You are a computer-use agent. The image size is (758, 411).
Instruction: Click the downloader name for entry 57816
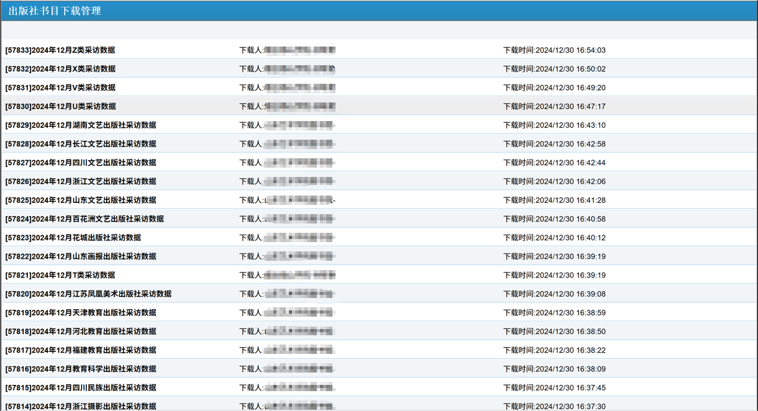pyautogui.click(x=299, y=369)
